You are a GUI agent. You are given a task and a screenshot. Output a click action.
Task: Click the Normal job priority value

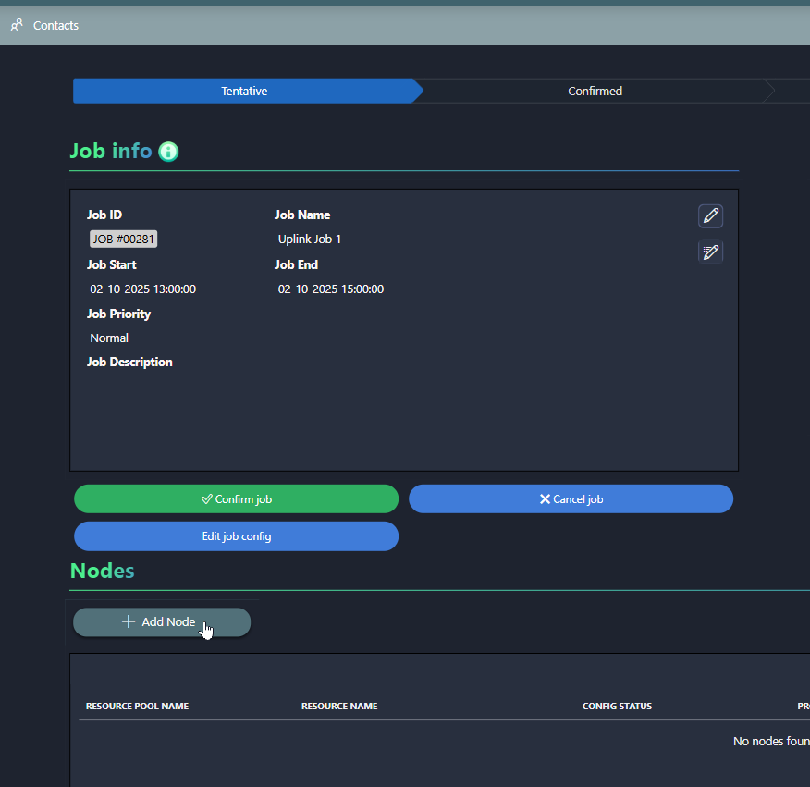109,338
